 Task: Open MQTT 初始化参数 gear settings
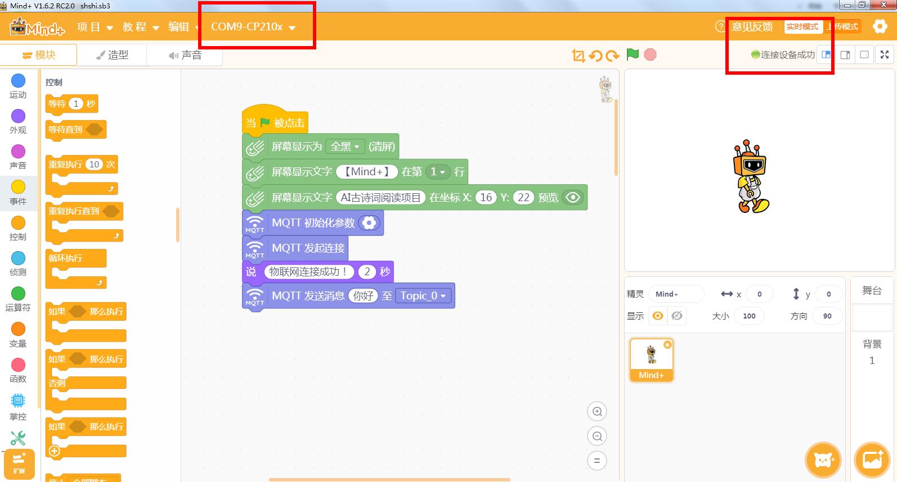coord(369,223)
